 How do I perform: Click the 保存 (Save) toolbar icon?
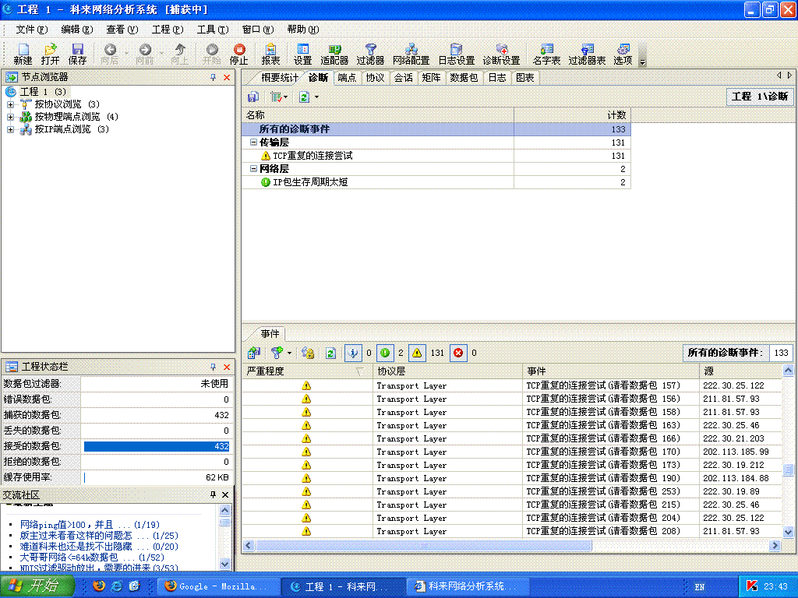click(77, 54)
